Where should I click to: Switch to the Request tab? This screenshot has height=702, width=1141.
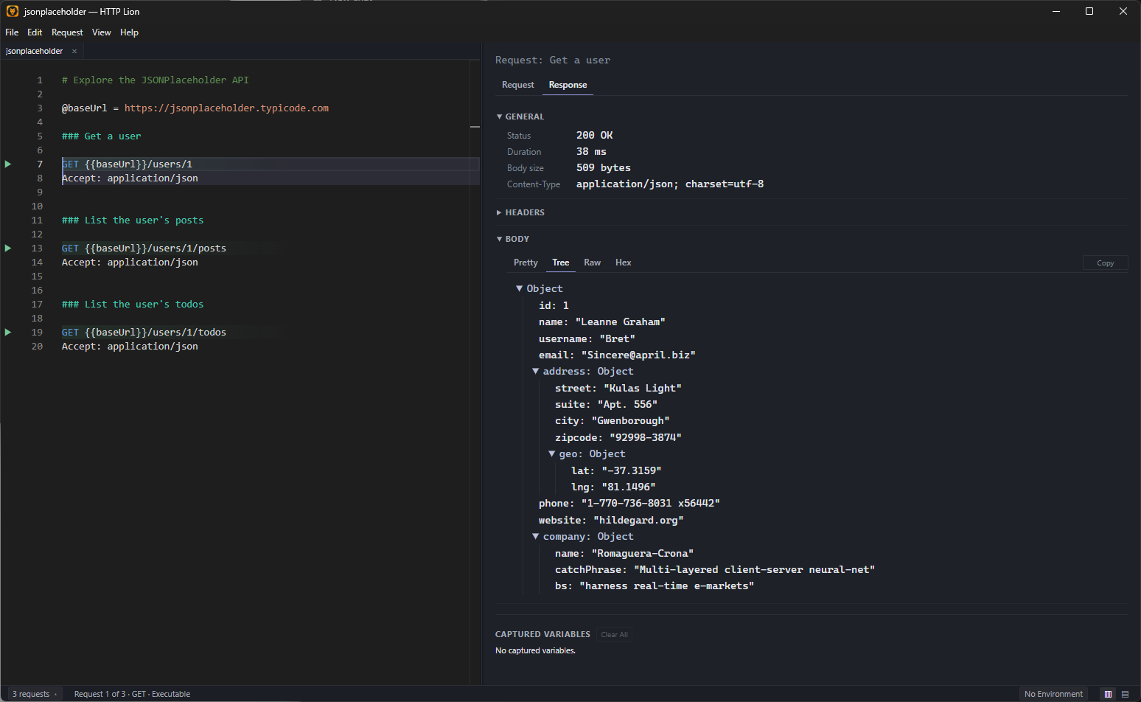(518, 85)
